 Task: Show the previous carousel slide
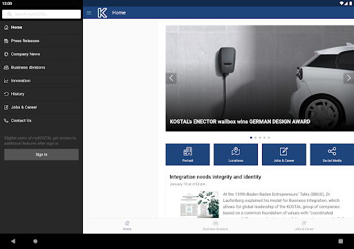(x=171, y=78)
